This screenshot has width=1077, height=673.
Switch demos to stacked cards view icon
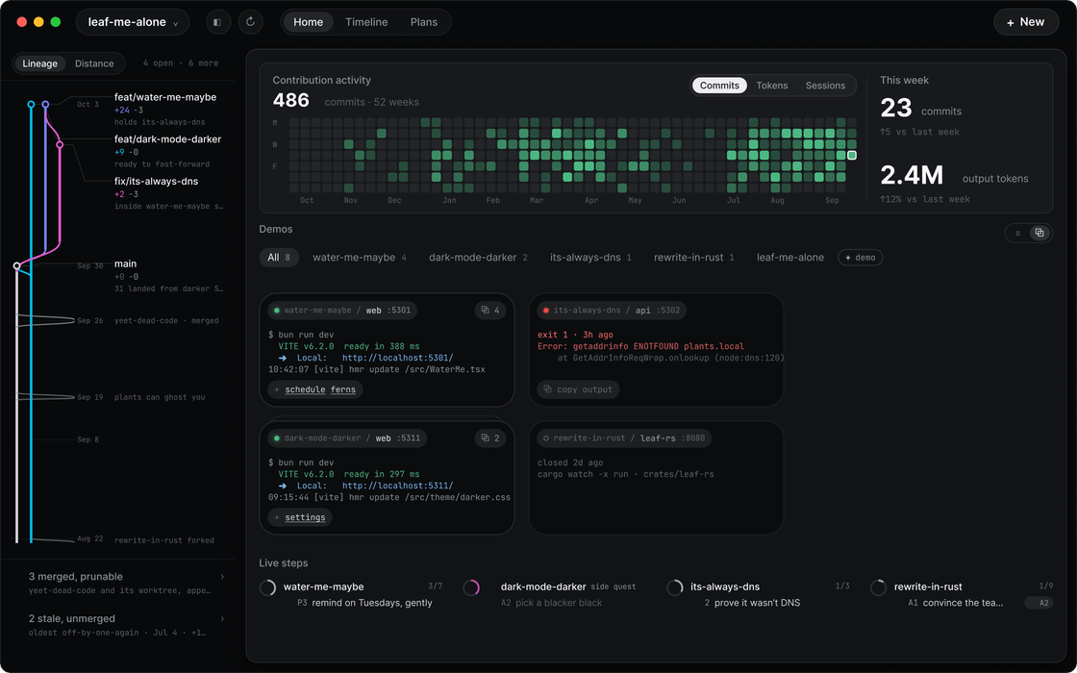(1039, 233)
